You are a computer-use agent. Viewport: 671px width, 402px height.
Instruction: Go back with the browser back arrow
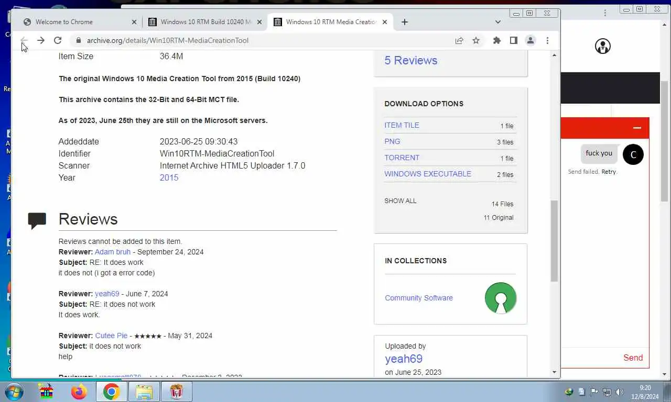point(24,40)
